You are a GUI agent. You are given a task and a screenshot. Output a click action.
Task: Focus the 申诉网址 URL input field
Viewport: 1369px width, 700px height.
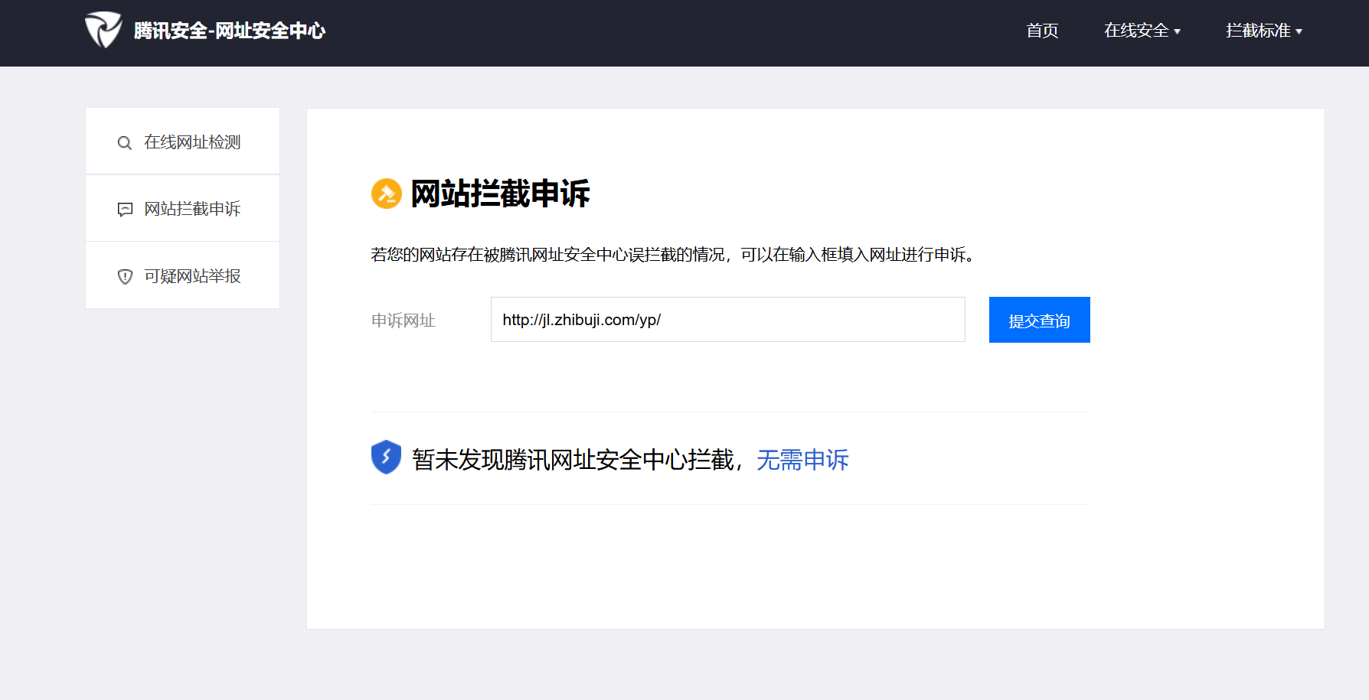(727, 320)
